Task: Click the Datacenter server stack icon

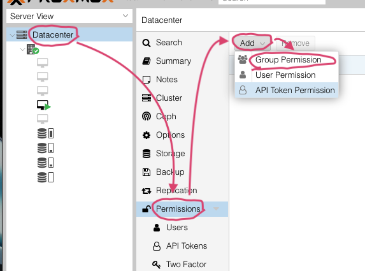Action: [x=22, y=34]
